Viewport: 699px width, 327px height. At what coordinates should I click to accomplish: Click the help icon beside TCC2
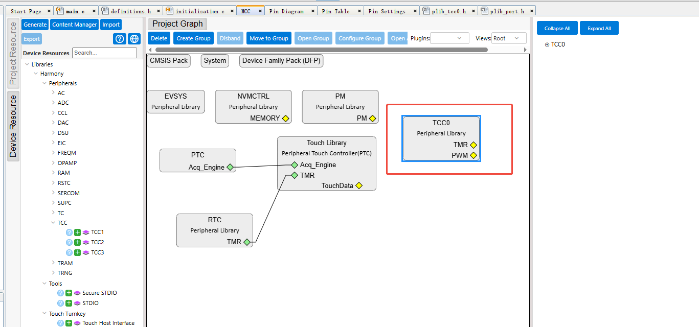pos(70,242)
